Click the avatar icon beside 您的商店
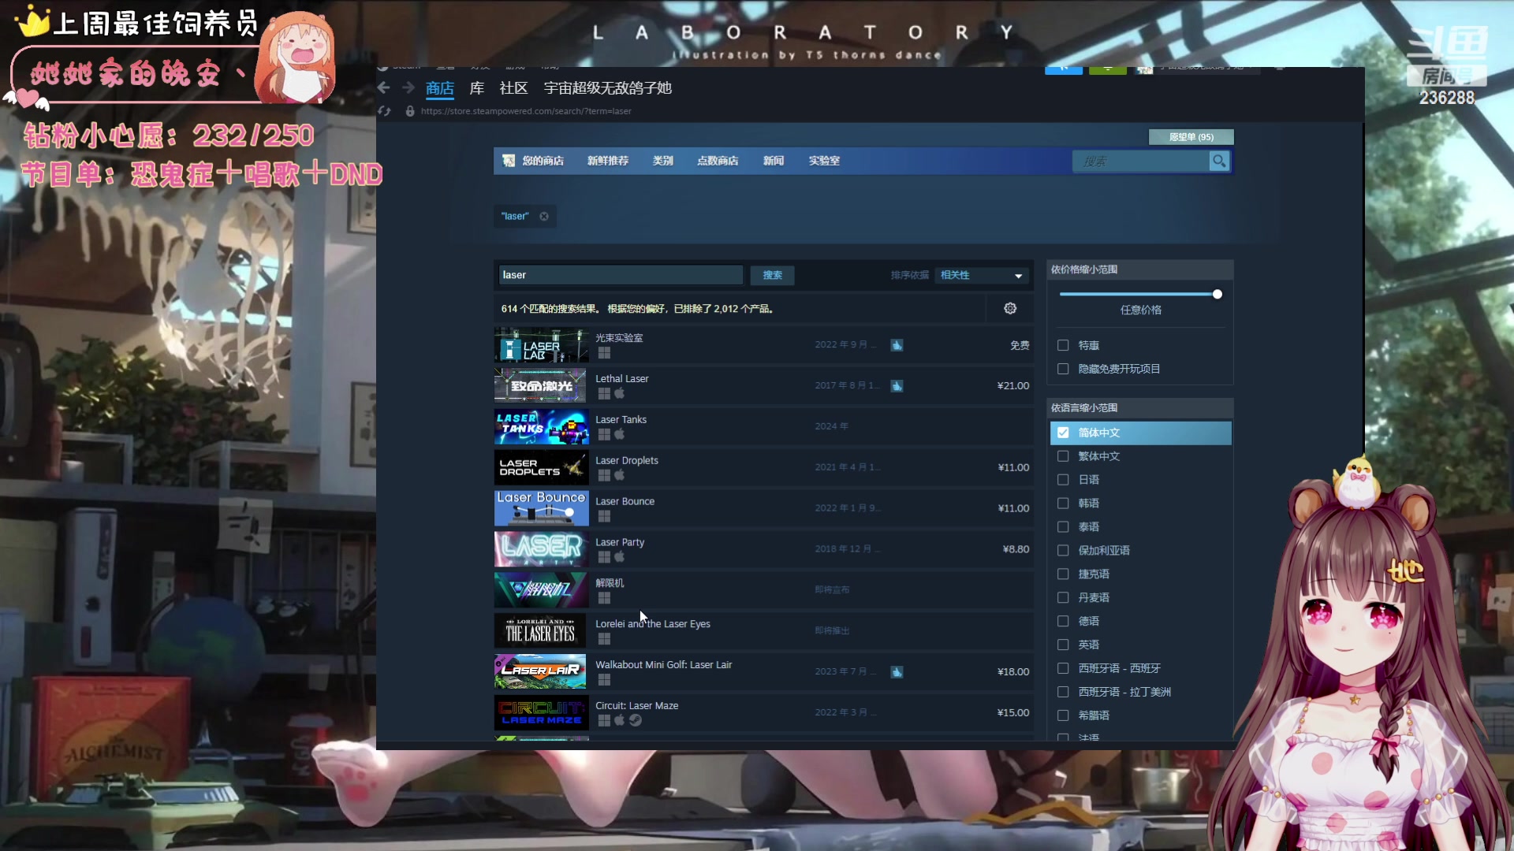The width and height of the screenshot is (1514, 851). coord(509,161)
